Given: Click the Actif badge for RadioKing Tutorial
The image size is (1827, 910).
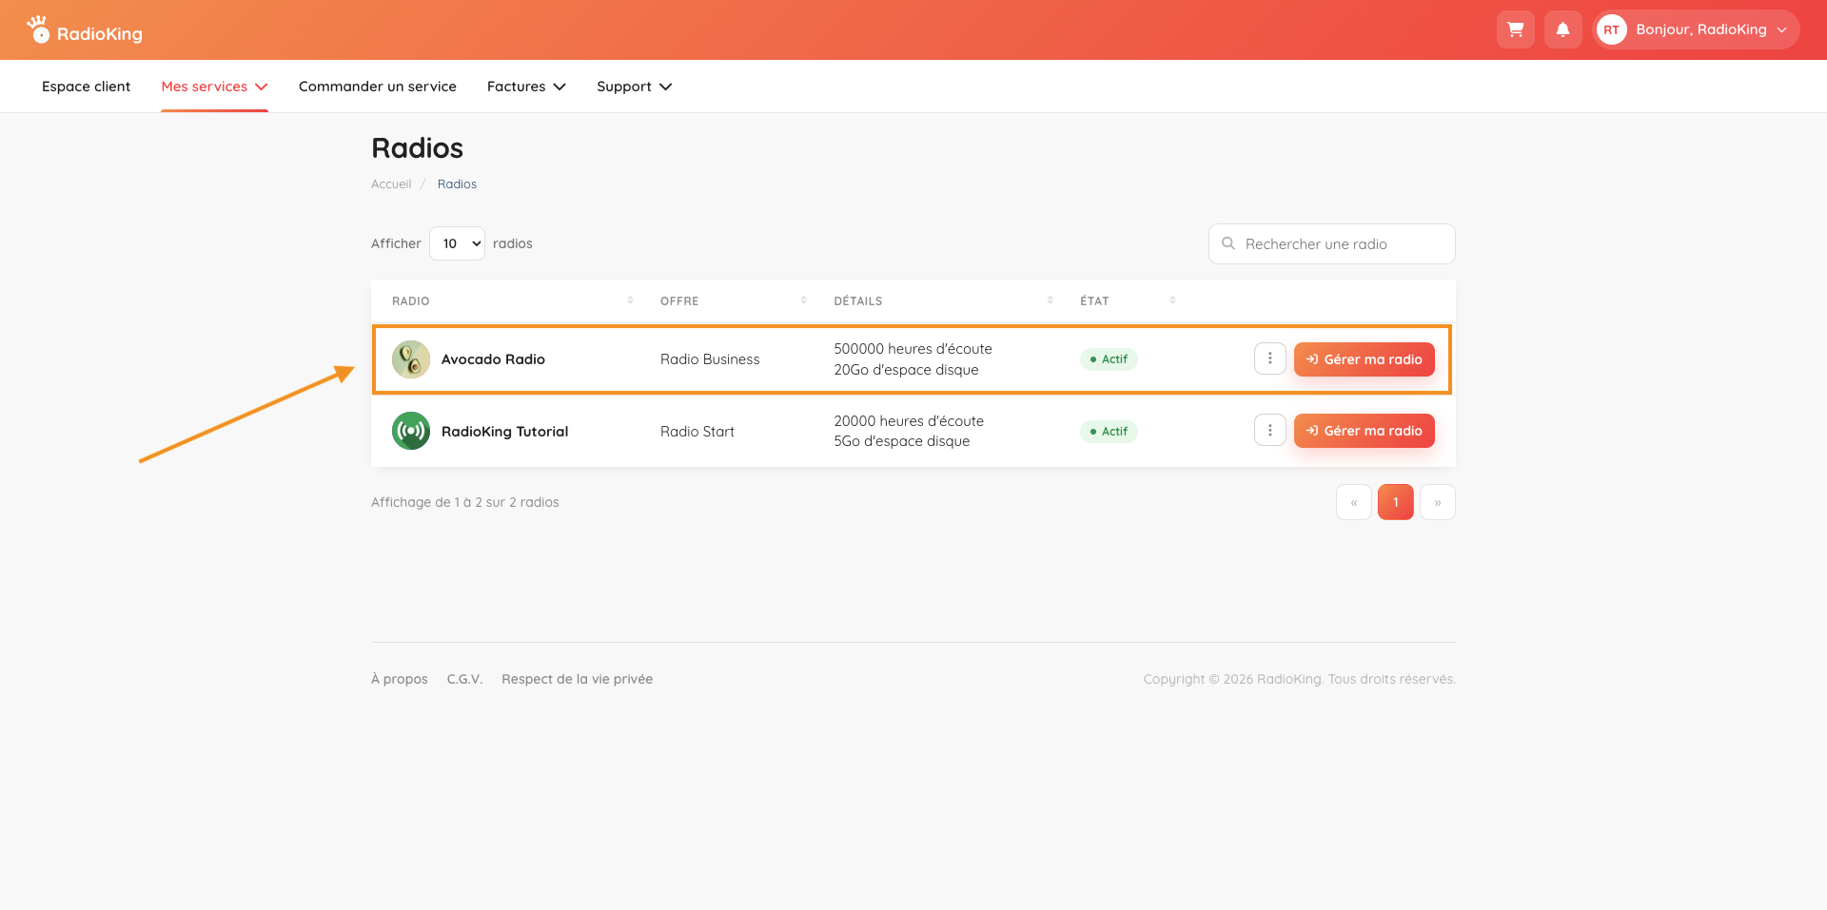Looking at the screenshot, I should [1109, 432].
